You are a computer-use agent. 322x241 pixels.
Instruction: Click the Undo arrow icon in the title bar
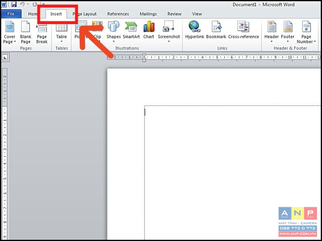23,4
